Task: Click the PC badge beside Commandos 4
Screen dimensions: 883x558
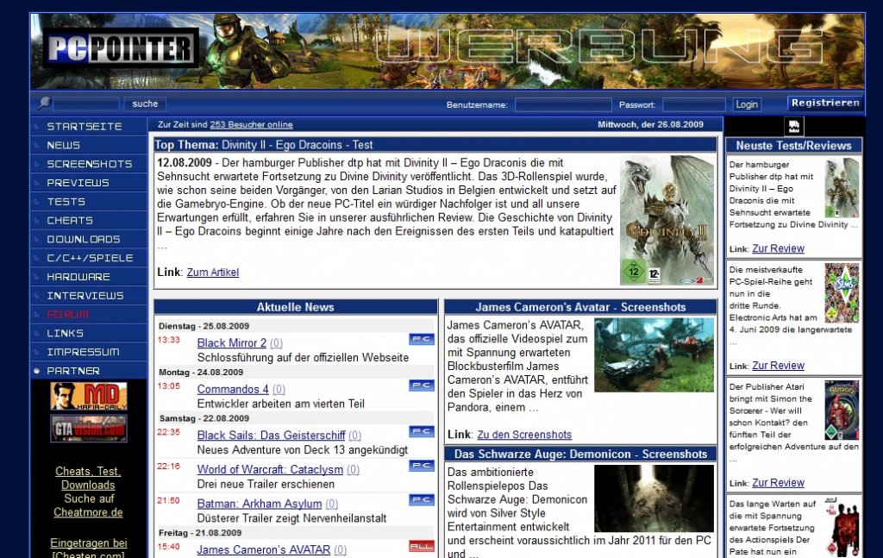Action: [421, 386]
